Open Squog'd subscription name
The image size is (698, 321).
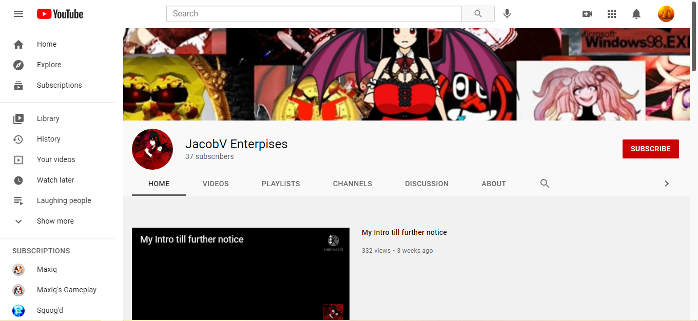[50, 310]
